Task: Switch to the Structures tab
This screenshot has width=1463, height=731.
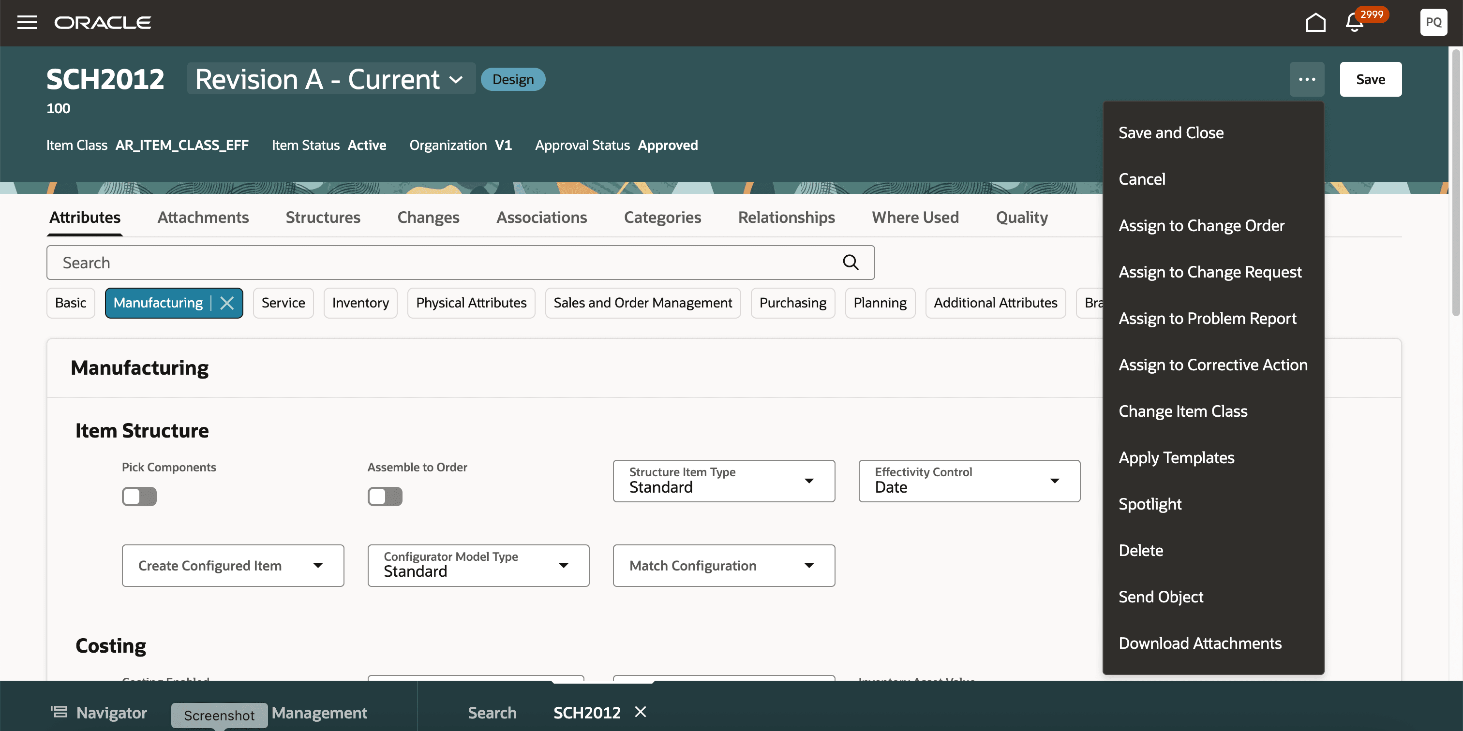Action: [323, 218]
